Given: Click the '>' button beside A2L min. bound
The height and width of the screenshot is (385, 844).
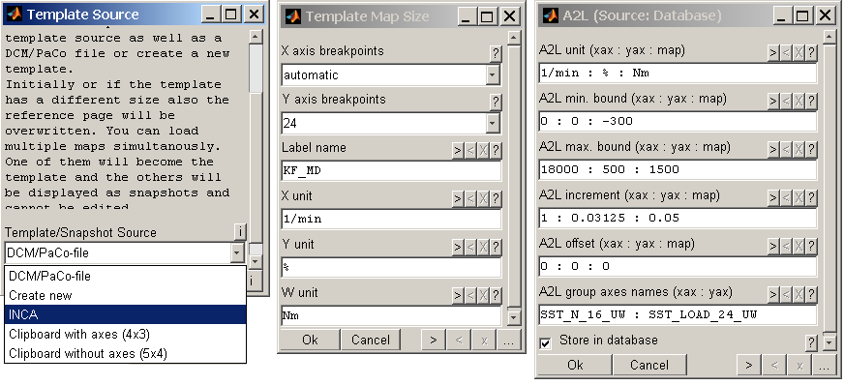Looking at the screenshot, I should (773, 102).
